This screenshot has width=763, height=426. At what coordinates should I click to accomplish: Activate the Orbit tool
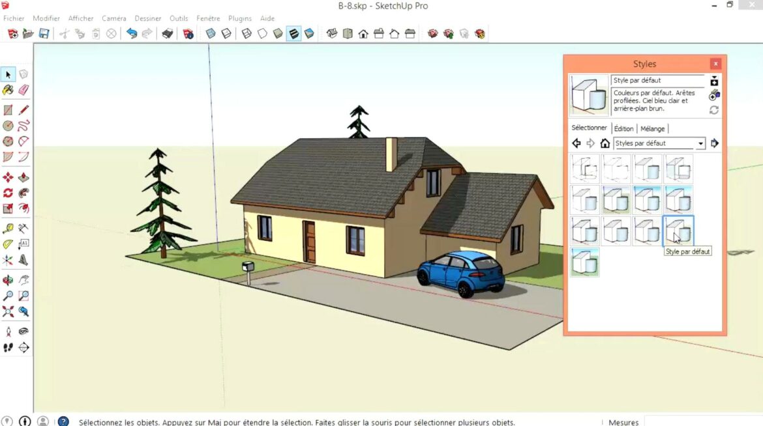coord(8,279)
